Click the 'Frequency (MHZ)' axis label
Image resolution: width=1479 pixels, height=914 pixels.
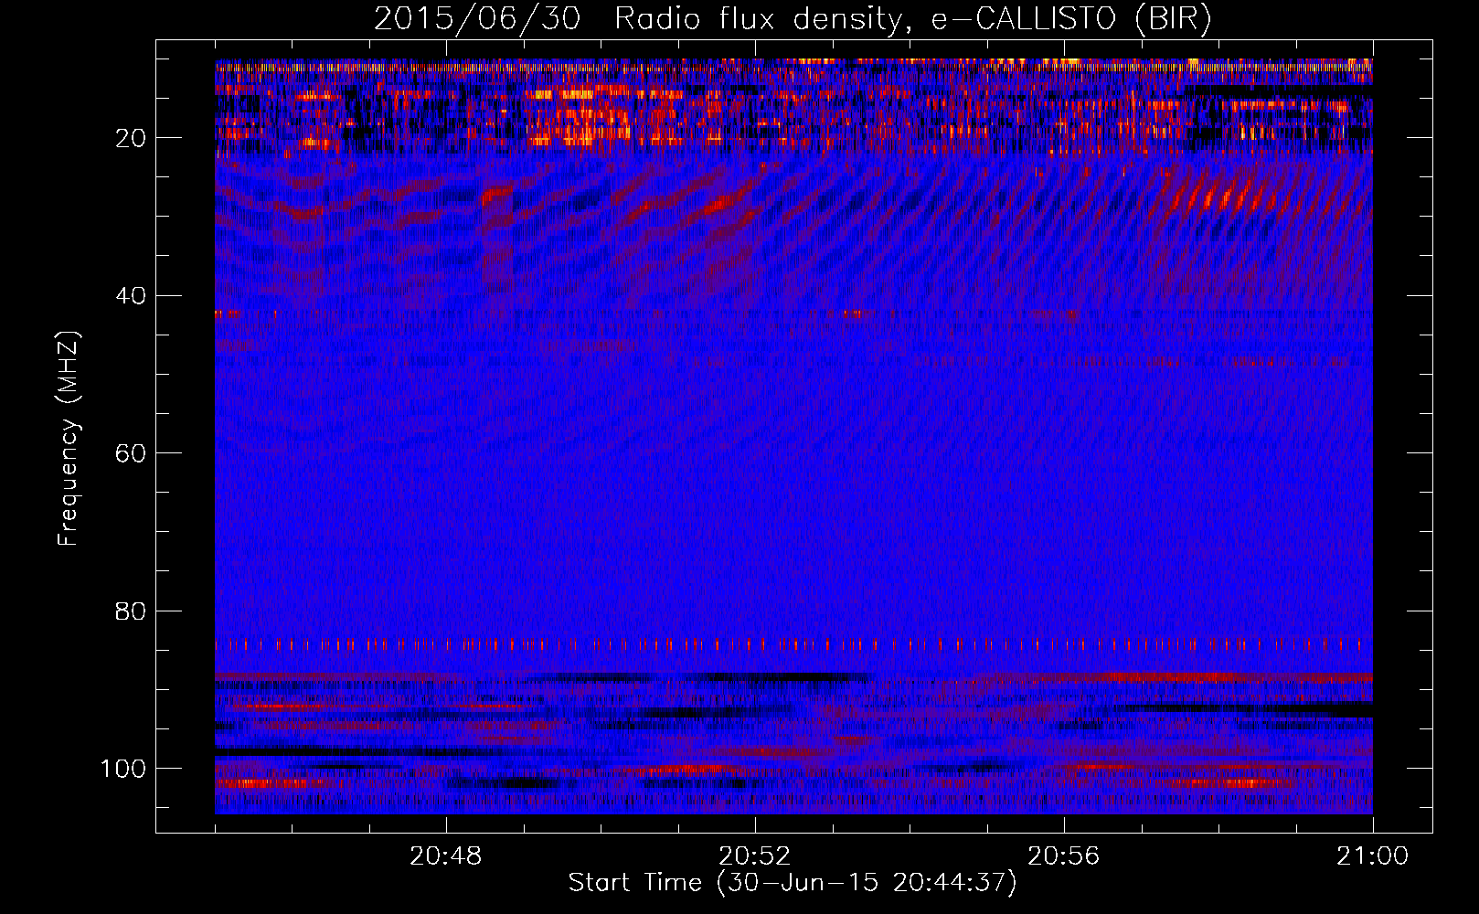(x=69, y=439)
